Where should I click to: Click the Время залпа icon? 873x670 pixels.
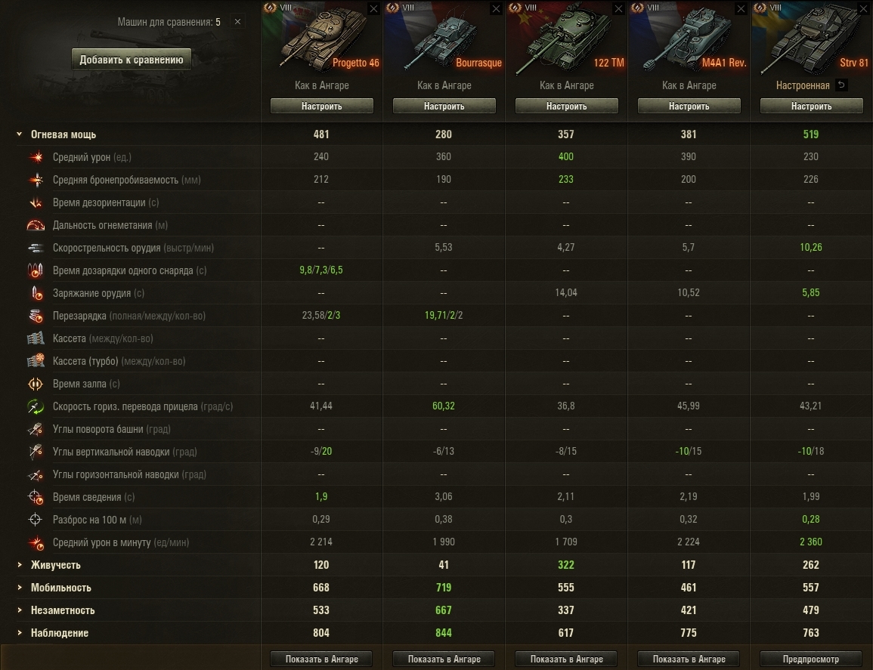coord(36,384)
